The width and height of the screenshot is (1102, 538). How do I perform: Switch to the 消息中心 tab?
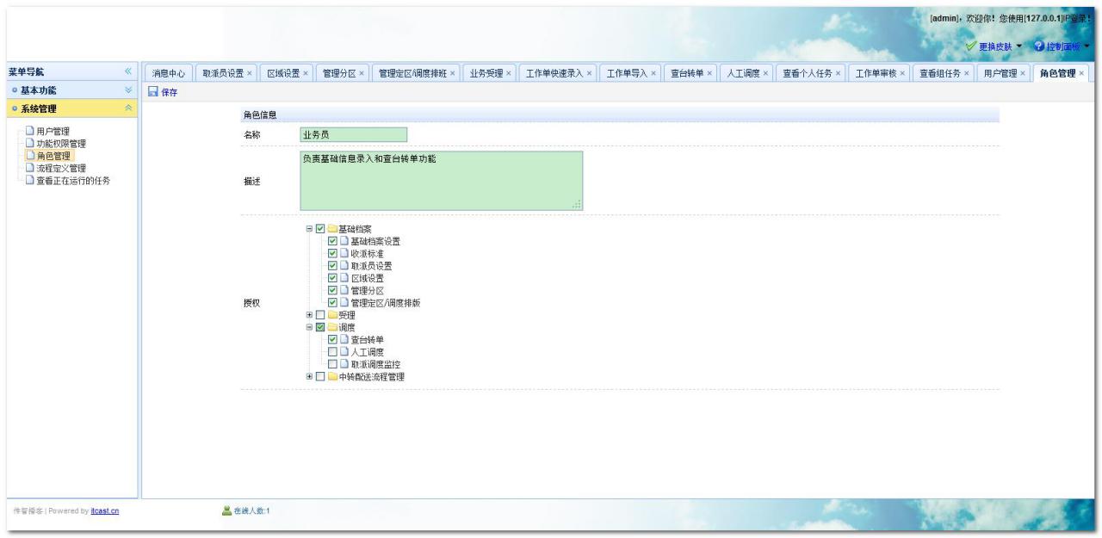click(x=167, y=73)
